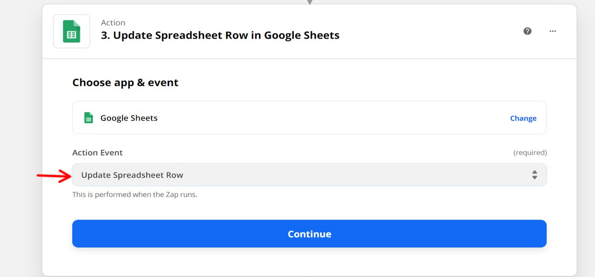Click the small Google Sheets icon beside app name

(x=88, y=118)
